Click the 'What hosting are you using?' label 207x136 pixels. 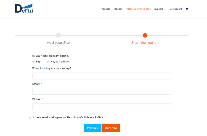(x=52, y=68)
